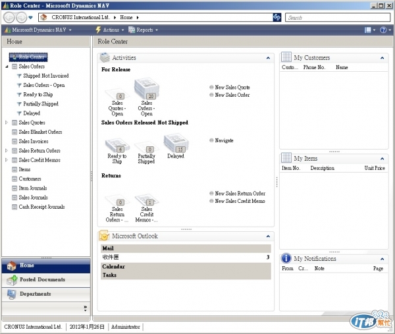Select the Departments pane button
This screenshot has height=334, width=395.
(46, 294)
